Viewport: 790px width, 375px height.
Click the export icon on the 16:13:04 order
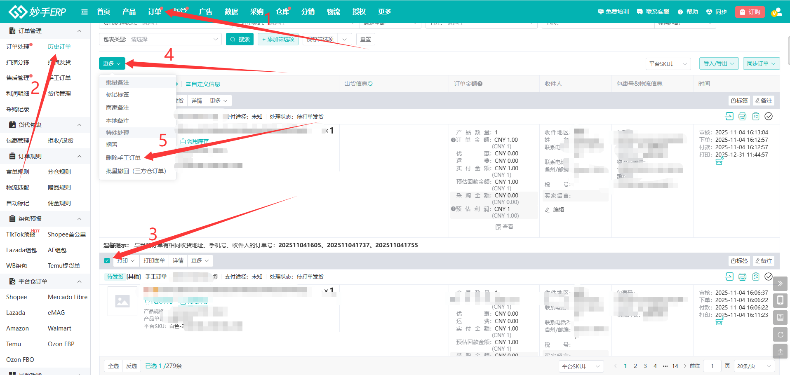click(729, 116)
